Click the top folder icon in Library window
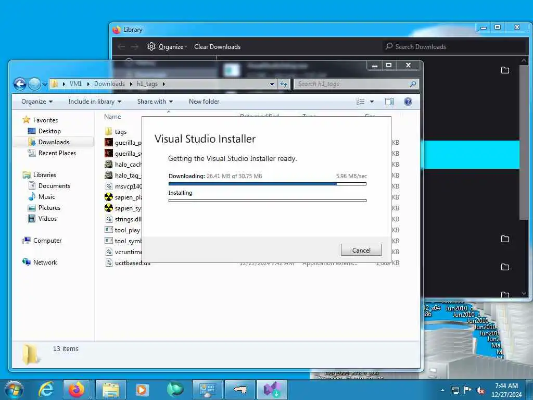 505,70
